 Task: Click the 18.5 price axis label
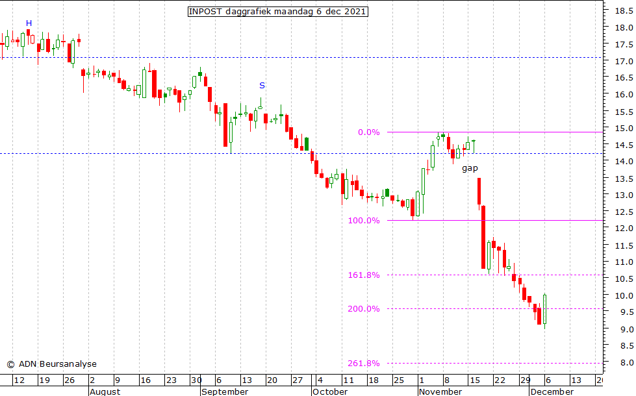[x=624, y=11]
